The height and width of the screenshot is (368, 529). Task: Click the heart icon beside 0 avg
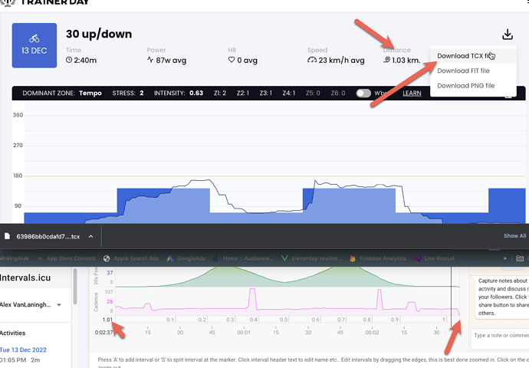[232, 60]
